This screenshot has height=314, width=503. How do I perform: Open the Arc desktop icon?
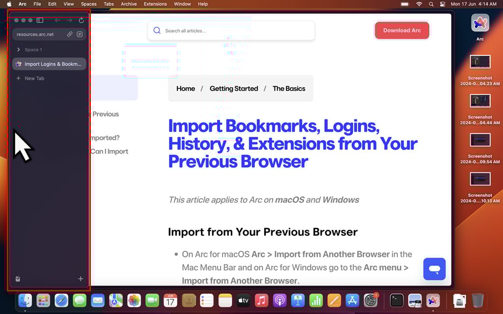[x=480, y=23]
